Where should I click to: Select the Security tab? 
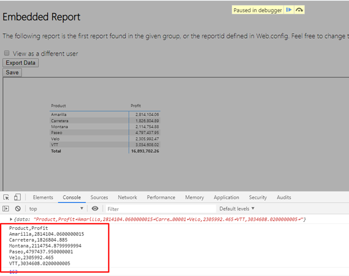pos(258,197)
